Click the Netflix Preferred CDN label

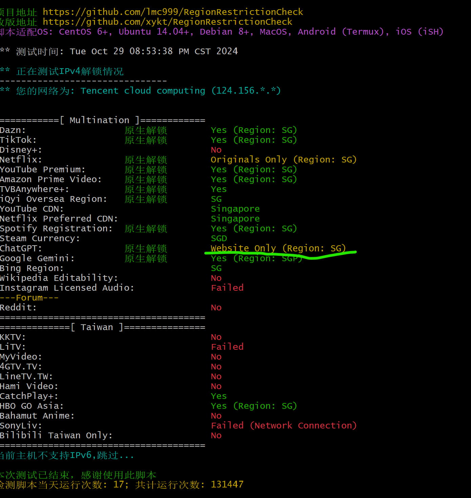[x=59, y=219]
